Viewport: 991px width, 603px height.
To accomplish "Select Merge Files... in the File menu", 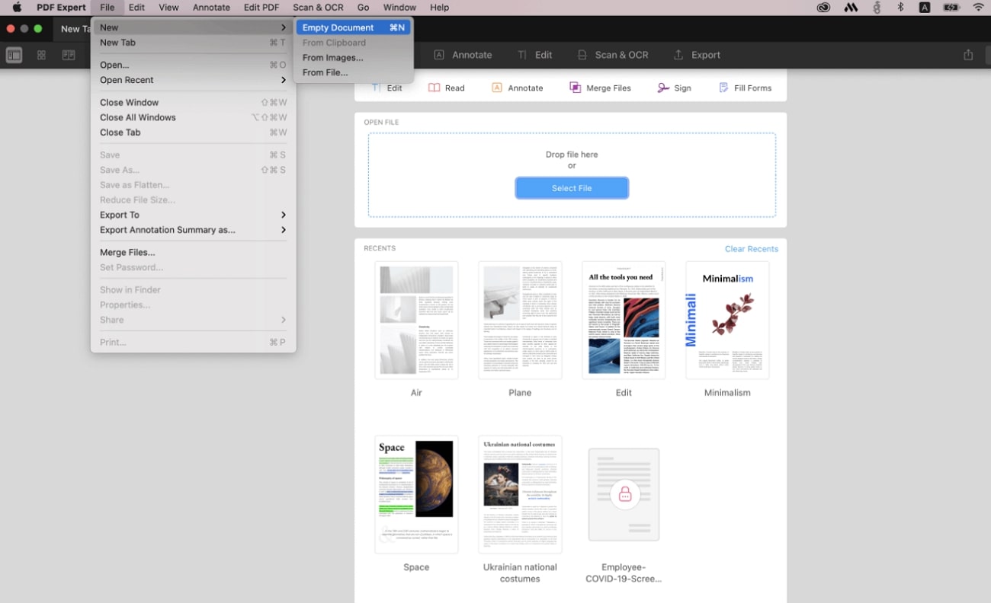I will 193,253.
